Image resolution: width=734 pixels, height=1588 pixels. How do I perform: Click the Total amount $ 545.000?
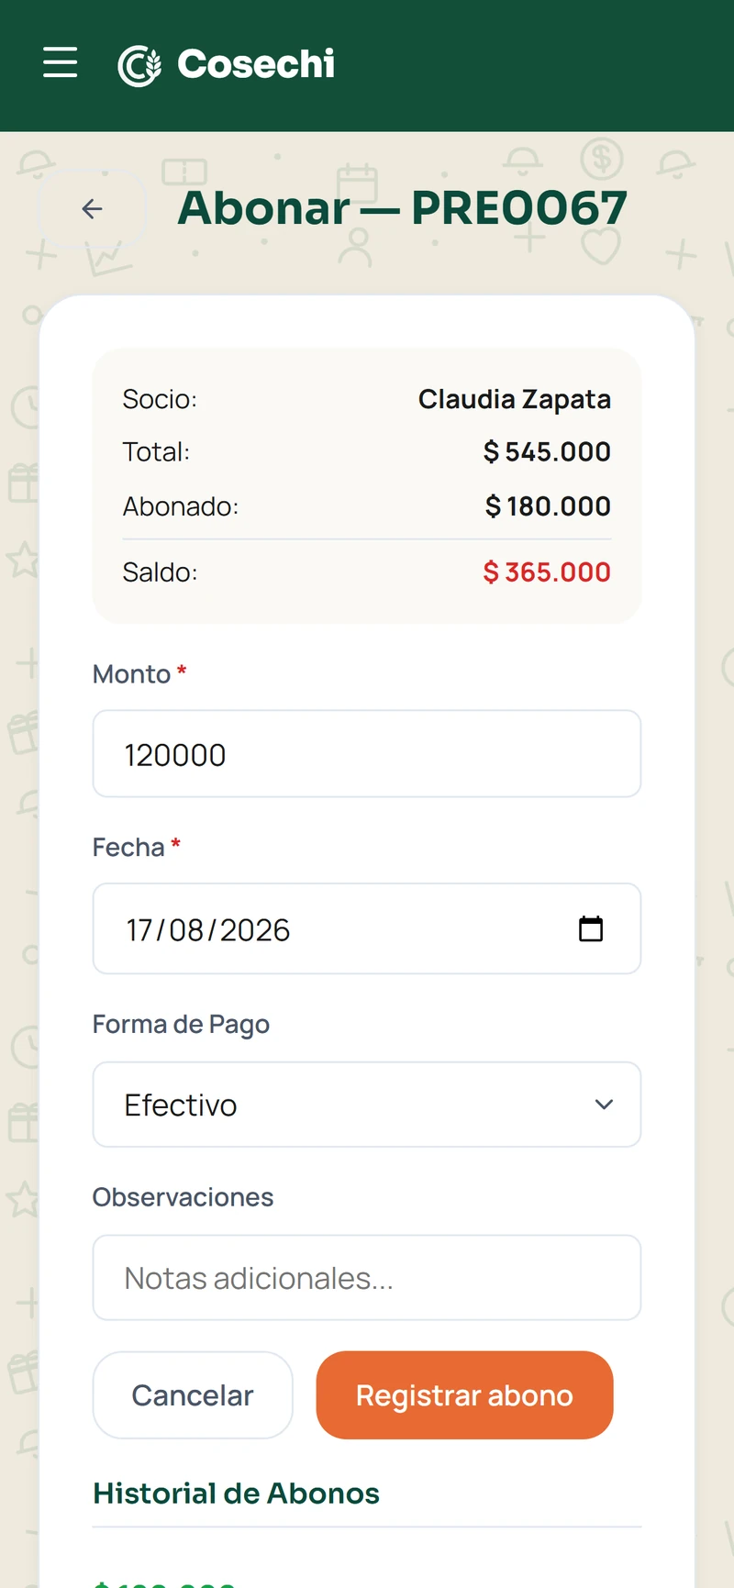tap(547, 452)
